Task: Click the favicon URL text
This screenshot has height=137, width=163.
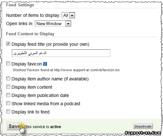Action: [87, 70]
